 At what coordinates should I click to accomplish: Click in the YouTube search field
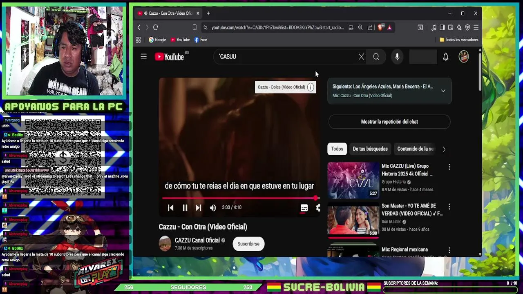point(286,57)
